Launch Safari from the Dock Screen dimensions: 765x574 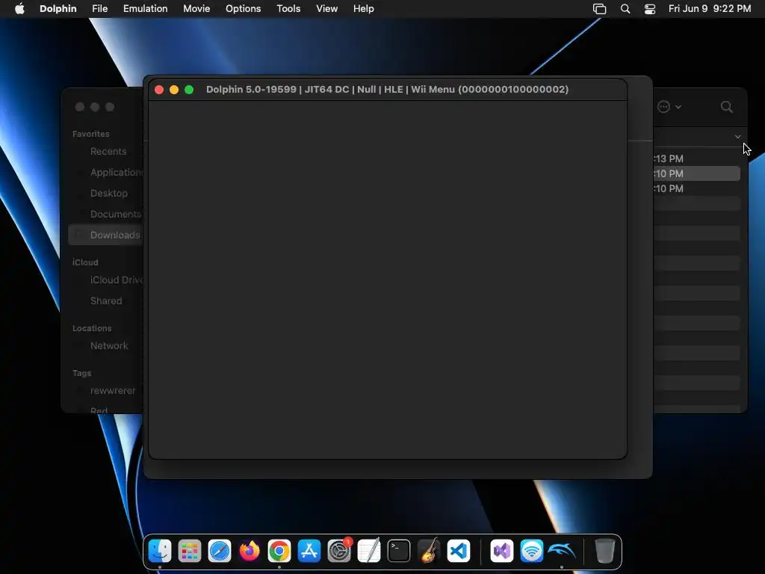[220, 551]
